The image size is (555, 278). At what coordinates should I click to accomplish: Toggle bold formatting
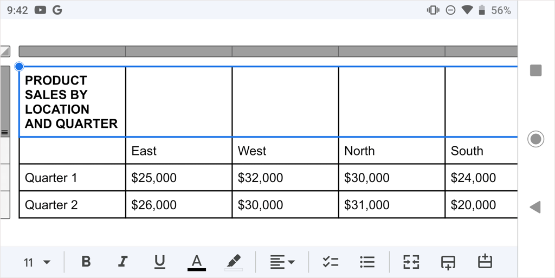coord(86,262)
